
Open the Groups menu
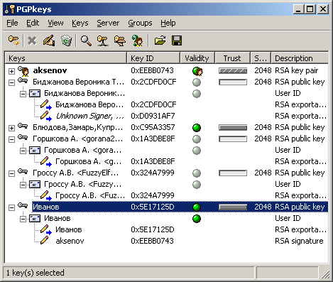[x=140, y=23]
